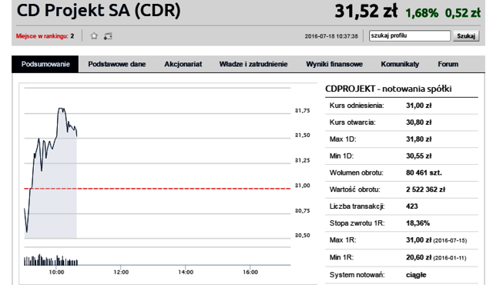Add CD Projekt to favorites star icon

(94, 36)
